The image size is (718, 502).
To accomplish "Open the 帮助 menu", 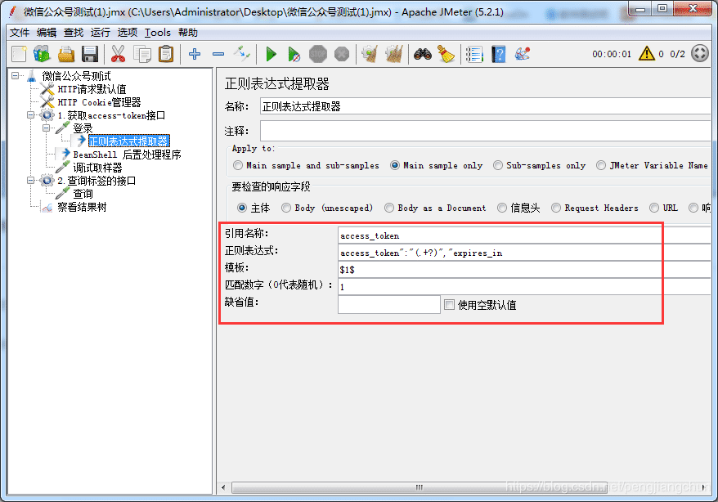I will 188,33.
